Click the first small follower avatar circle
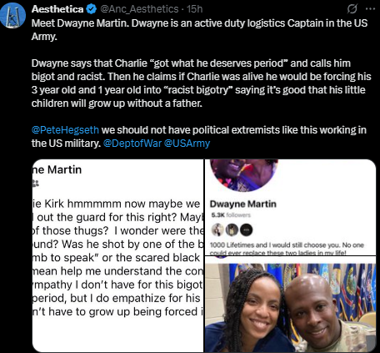This screenshot has width=380, height=353. 217,230
